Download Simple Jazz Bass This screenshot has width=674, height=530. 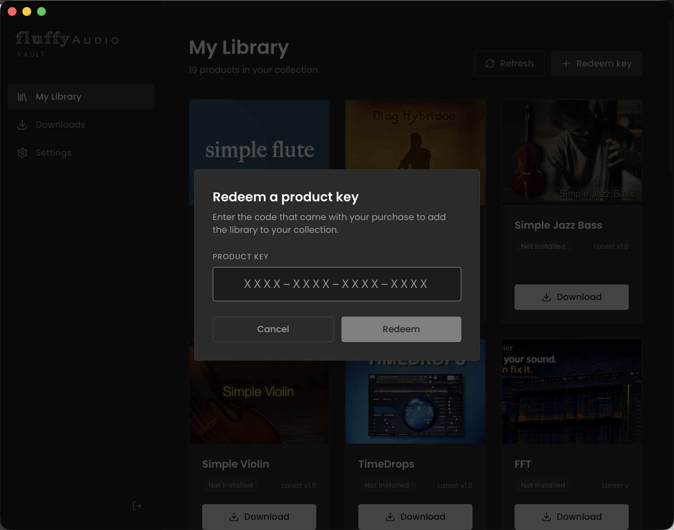pos(571,297)
